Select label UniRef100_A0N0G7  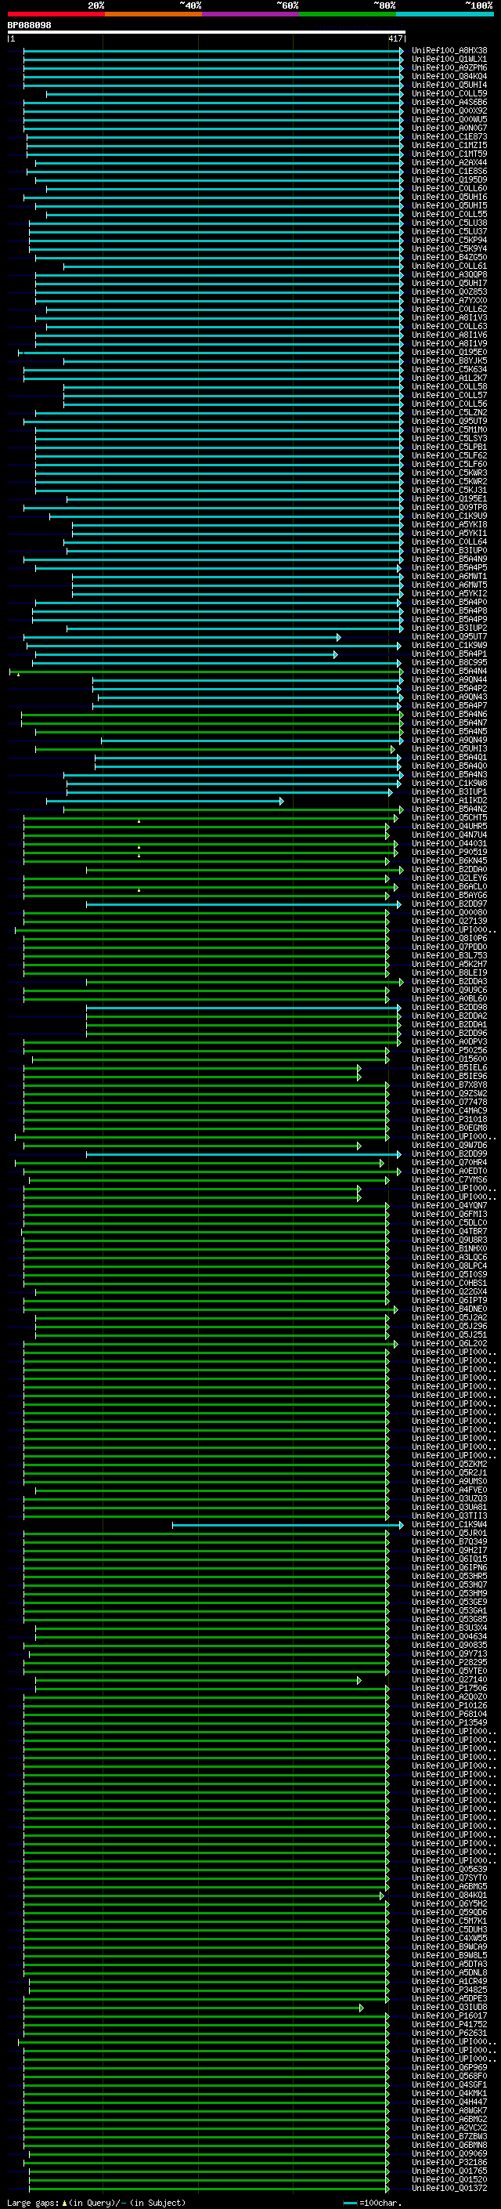[449, 128]
